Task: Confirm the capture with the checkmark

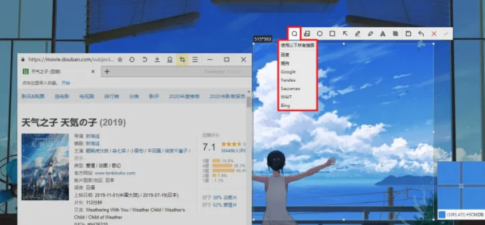Action: pos(446,34)
